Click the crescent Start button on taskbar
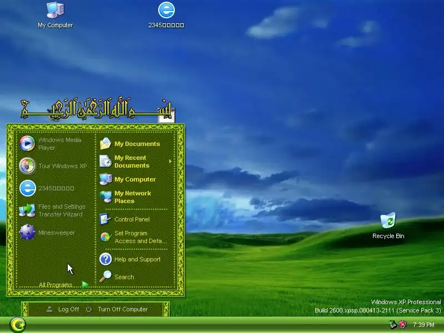 click(x=18, y=325)
